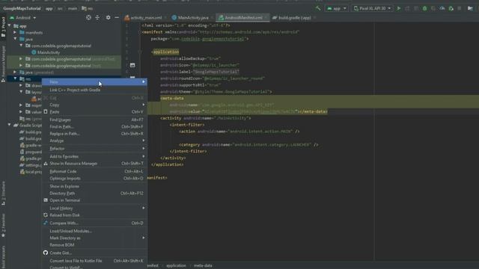Select the AndroidManifest.xml tab
Image resolution: width=479 pixels, height=269 pixels.
[243, 18]
